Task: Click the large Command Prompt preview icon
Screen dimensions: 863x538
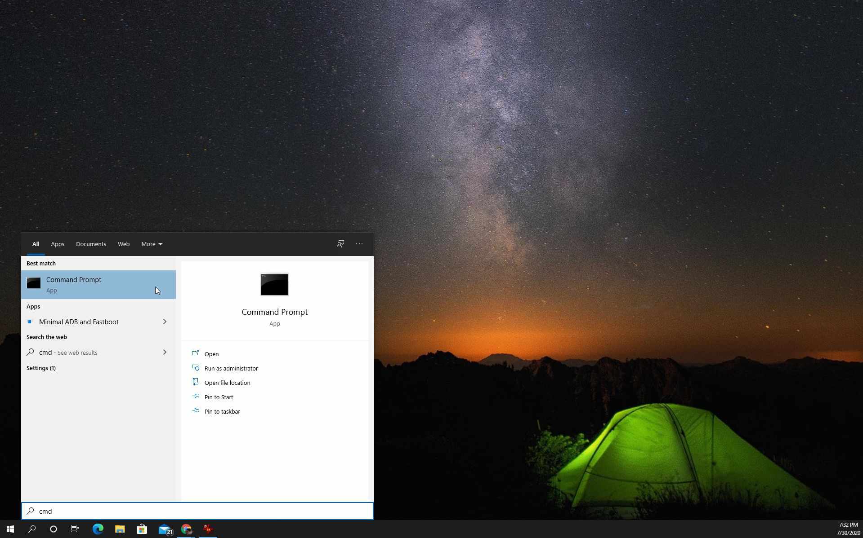Action: point(274,284)
